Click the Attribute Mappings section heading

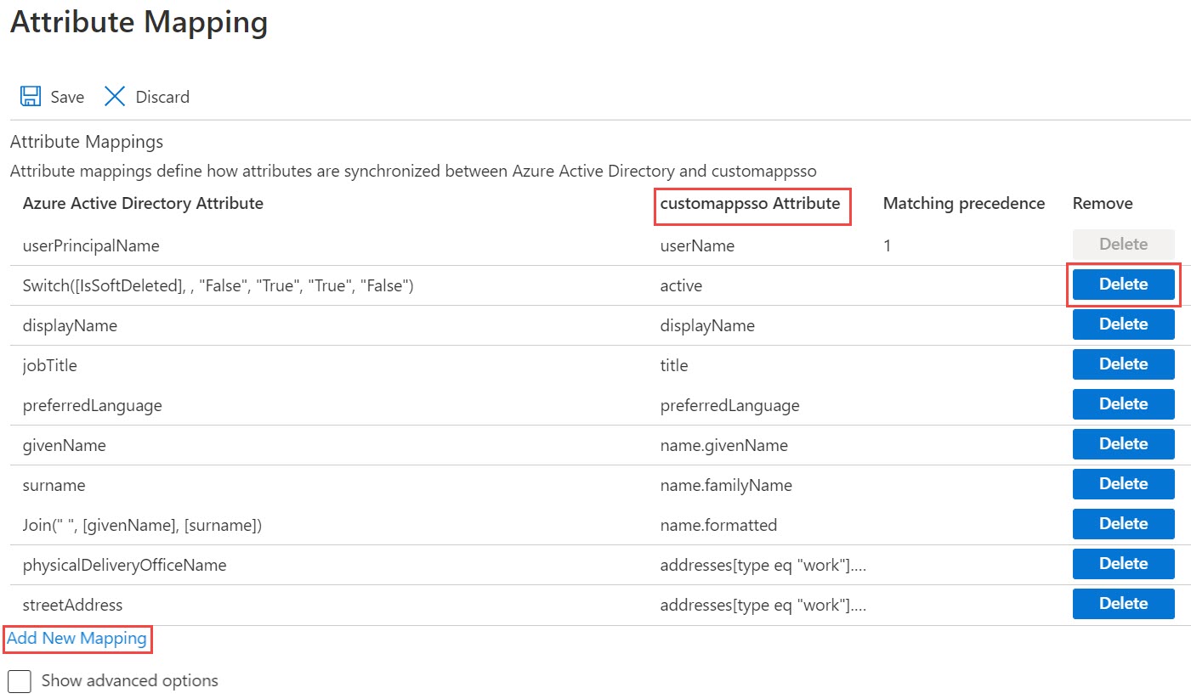87,142
